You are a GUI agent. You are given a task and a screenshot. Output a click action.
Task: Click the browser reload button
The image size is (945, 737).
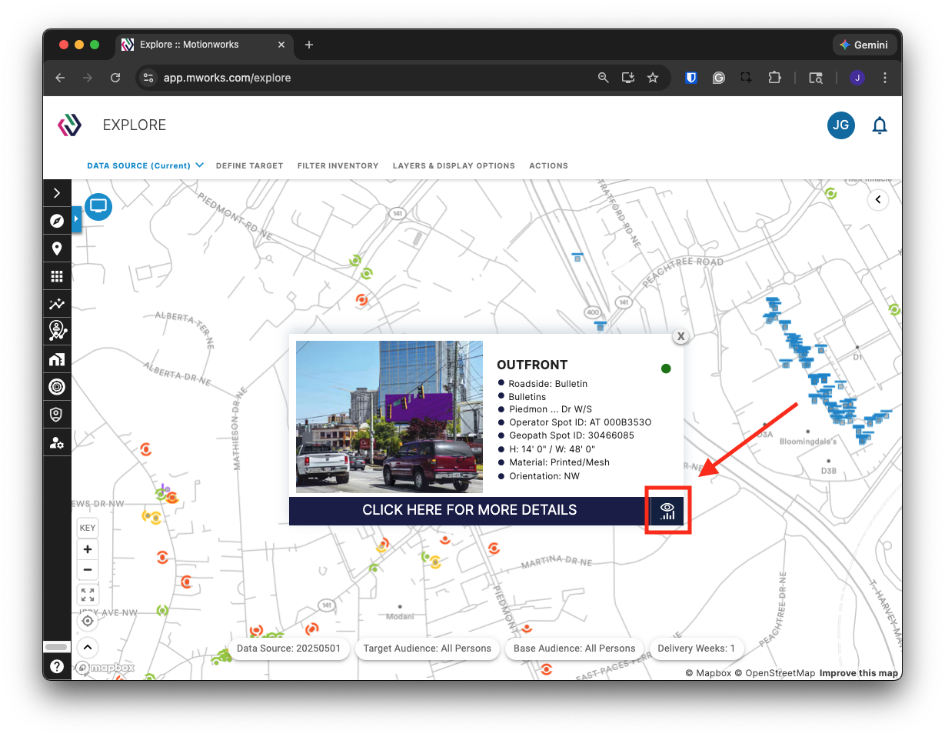point(115,78)
